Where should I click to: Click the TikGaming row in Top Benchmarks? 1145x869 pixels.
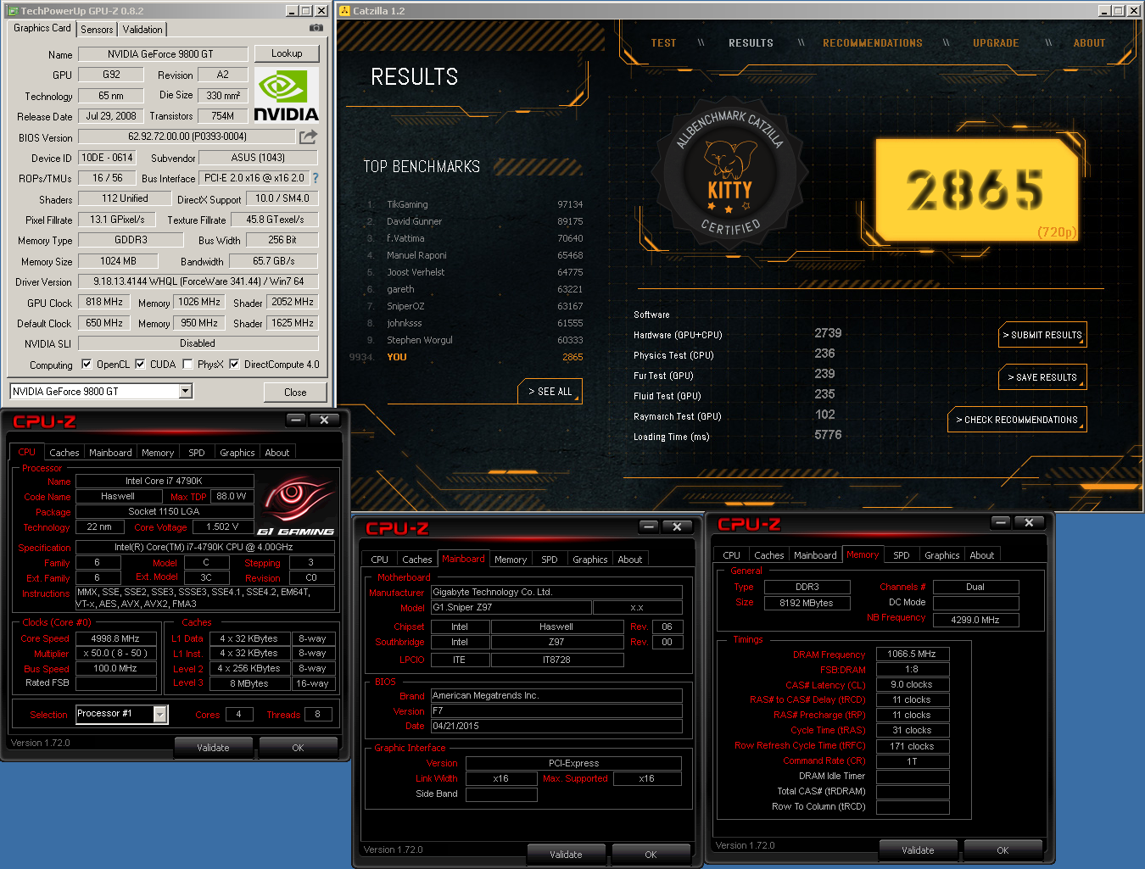pyautogui.click(x=475, y=204)
